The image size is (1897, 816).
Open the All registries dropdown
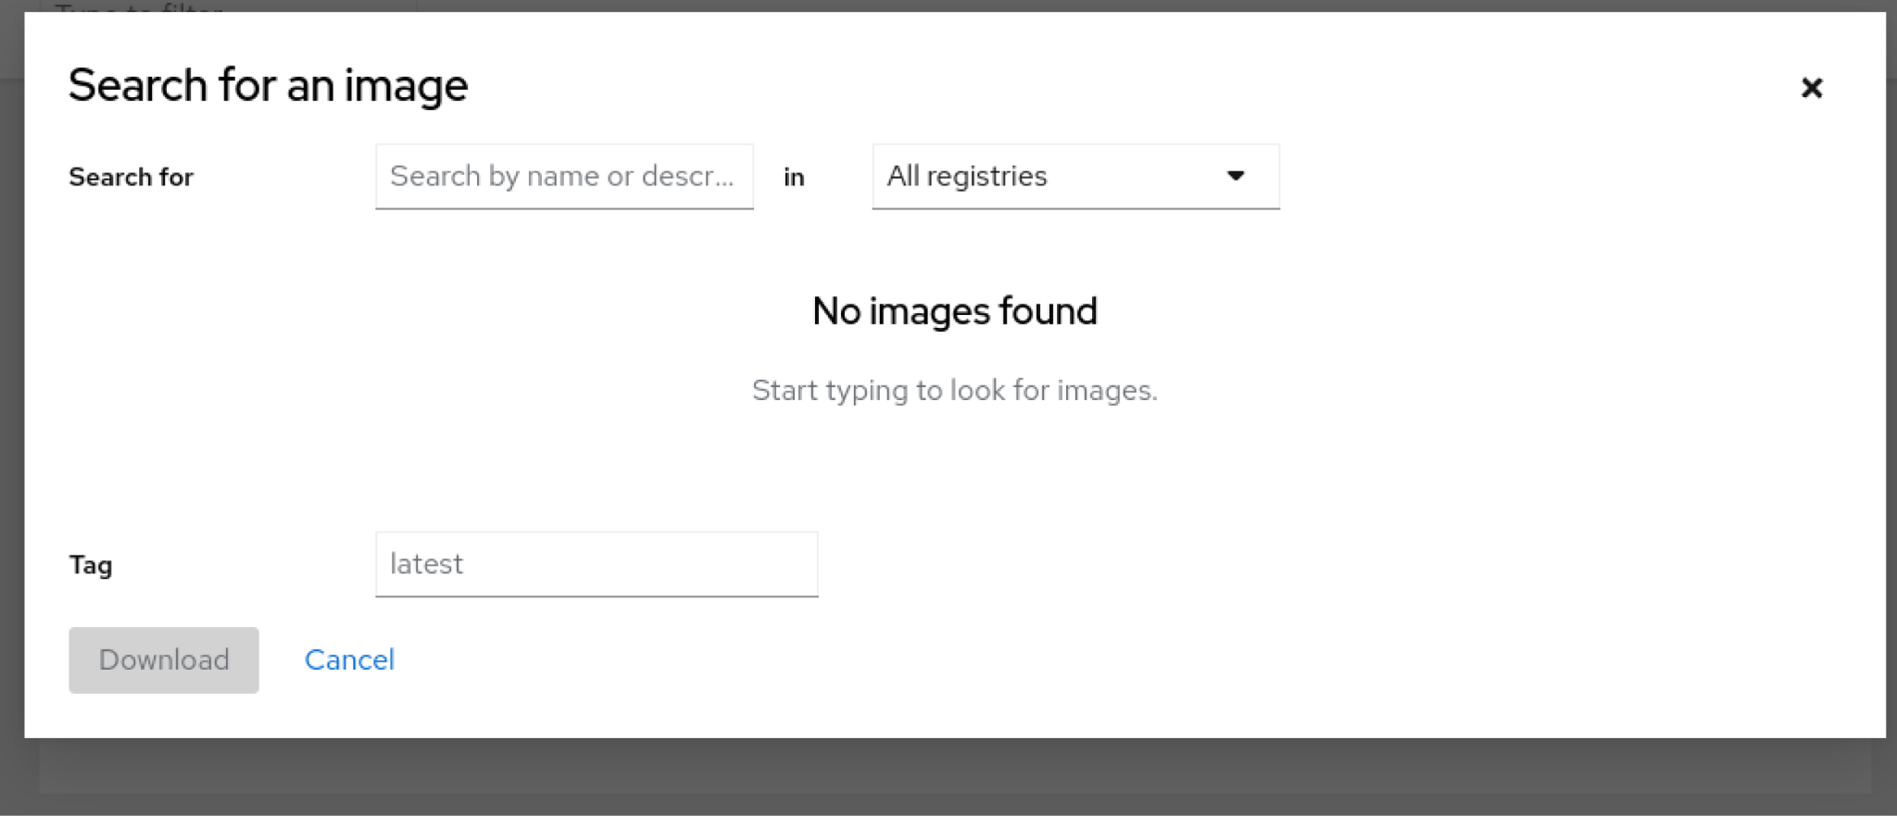click(x=1074, y=176)
